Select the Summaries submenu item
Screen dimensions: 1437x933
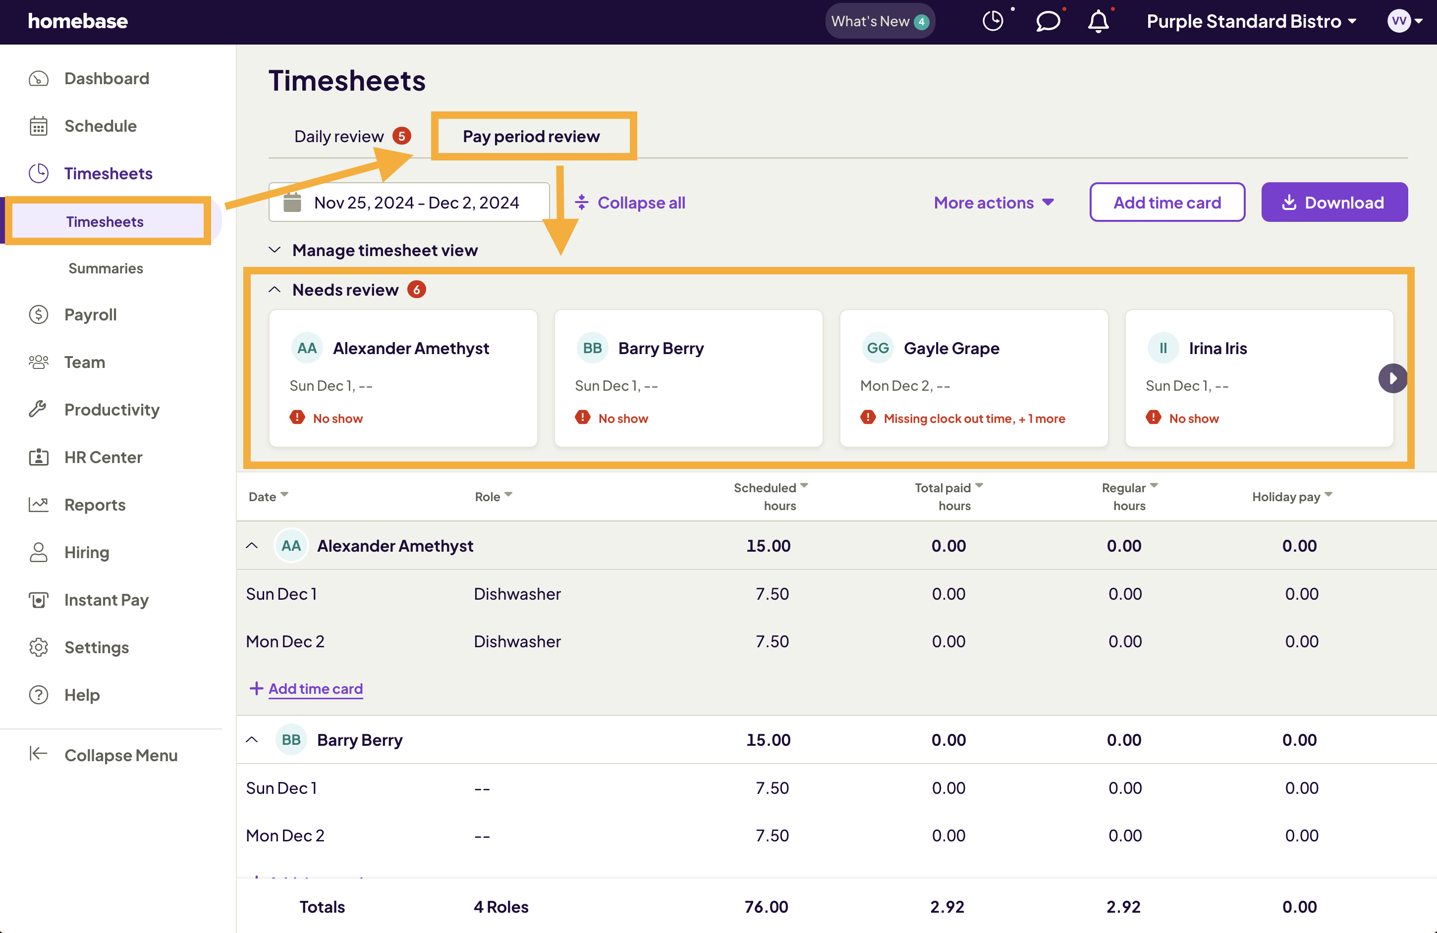point(106,268)
